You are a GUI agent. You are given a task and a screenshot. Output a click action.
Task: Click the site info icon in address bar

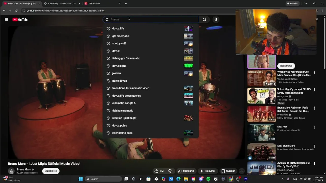[23, 11]
